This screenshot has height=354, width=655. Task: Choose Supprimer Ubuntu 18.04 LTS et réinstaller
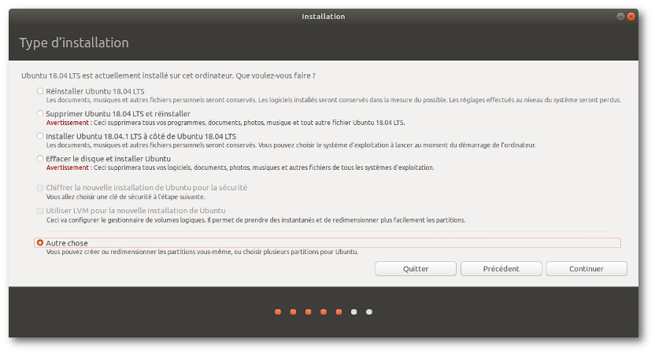(x=40, y=114)
